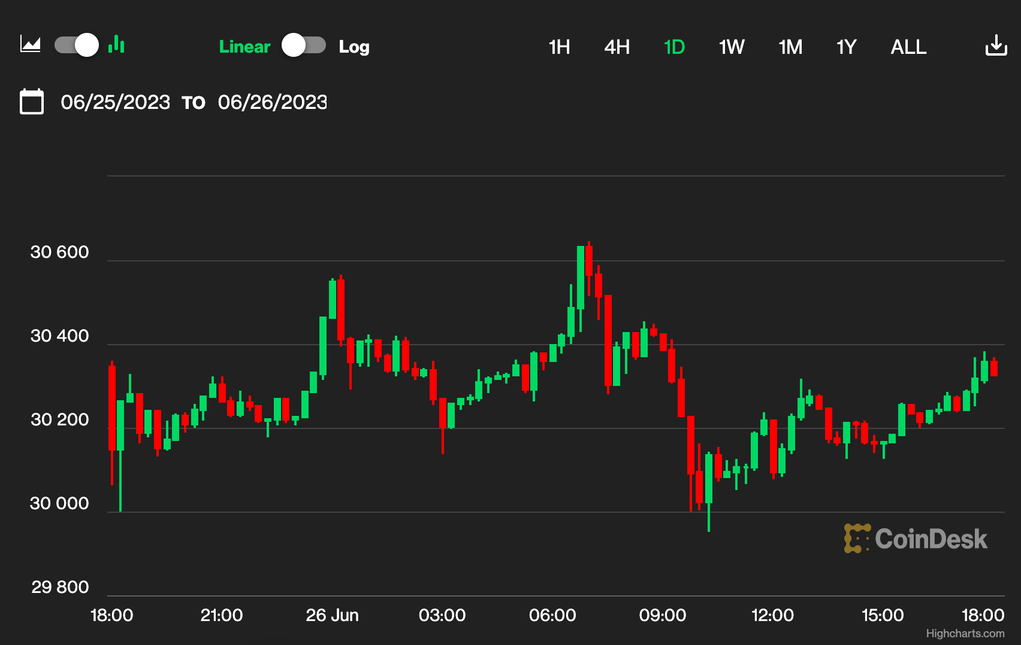The image size is (1021, 645).
Task: Click the 30 200 y-axis label
Action: [59, 419]
